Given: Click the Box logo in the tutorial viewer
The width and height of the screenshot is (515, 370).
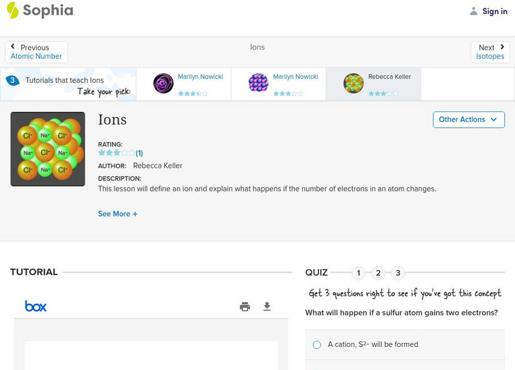Looking at the screenshot, I should [35, 306].
